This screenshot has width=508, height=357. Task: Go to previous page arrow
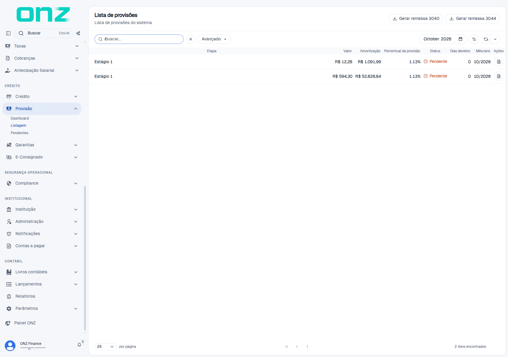coord(297,347)
